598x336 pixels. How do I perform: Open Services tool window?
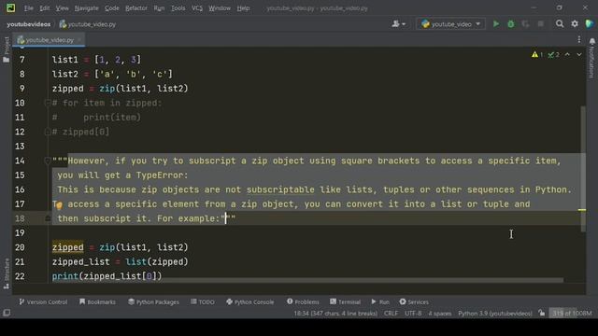click(x=414, y=301)
